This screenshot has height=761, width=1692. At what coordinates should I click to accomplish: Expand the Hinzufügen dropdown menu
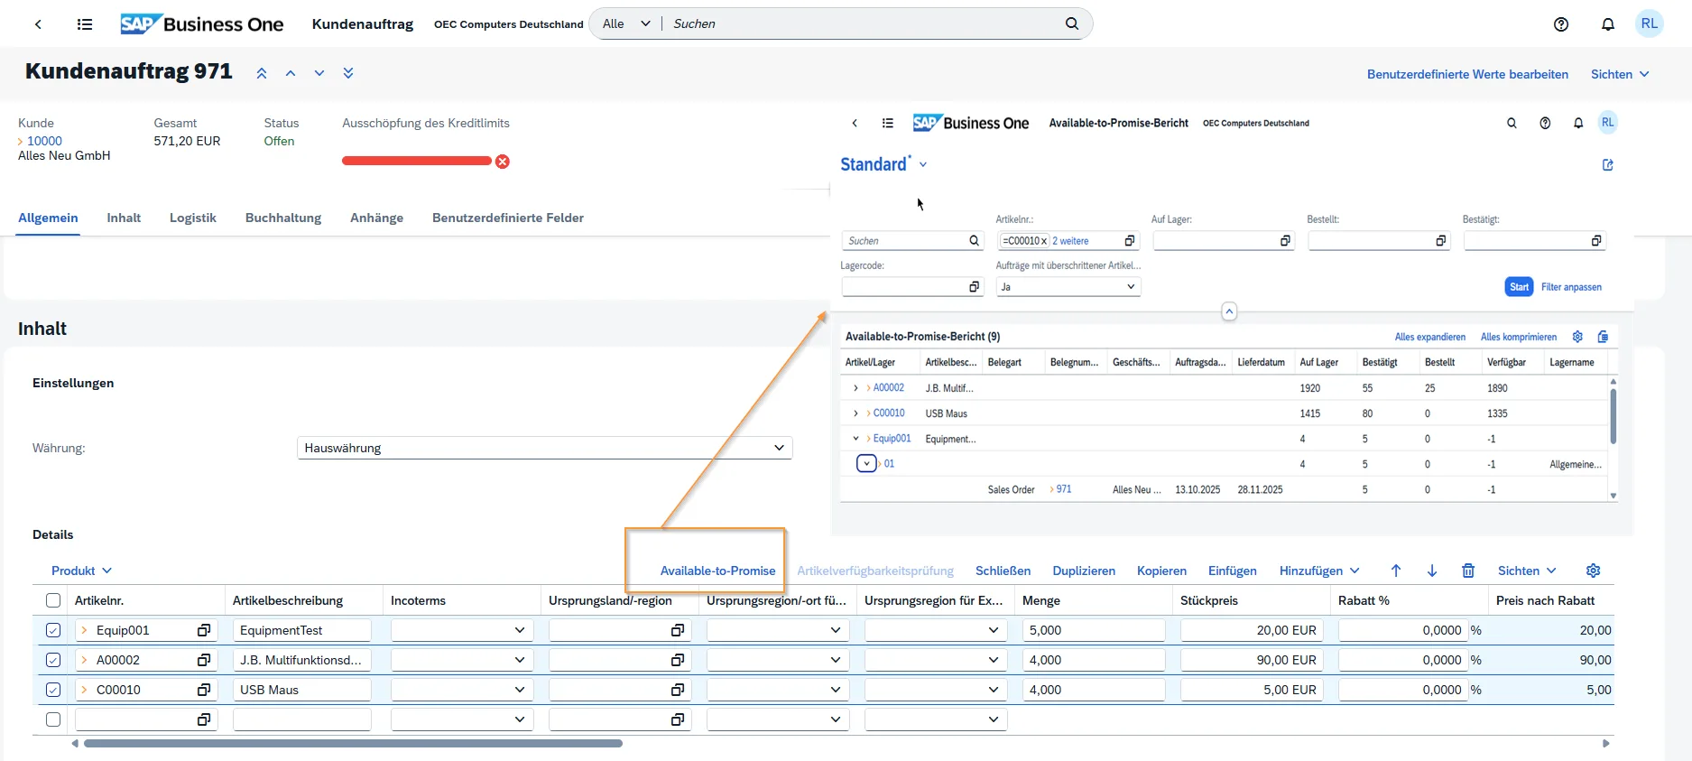click(1319, 571)
